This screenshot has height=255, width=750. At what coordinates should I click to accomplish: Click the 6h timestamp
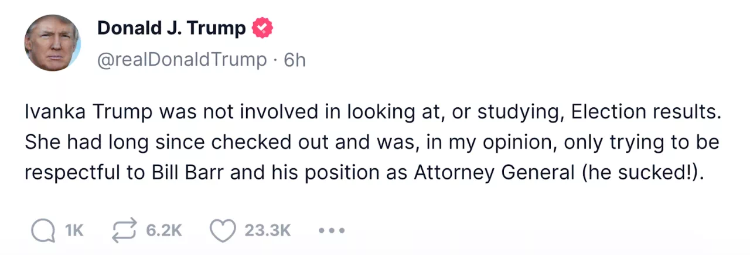[295, 59]
